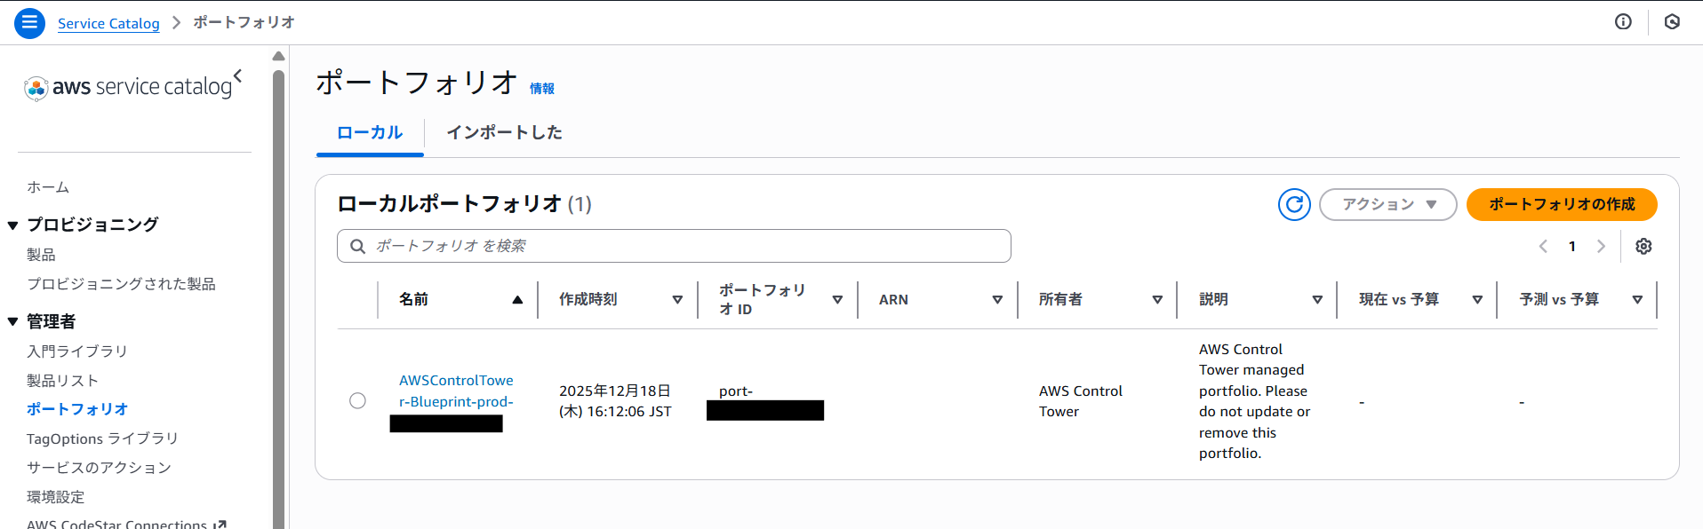The width and height of the screenshot is (1703, 529).
Task: Click the info icon in top bar
Action: point(1623,22)
